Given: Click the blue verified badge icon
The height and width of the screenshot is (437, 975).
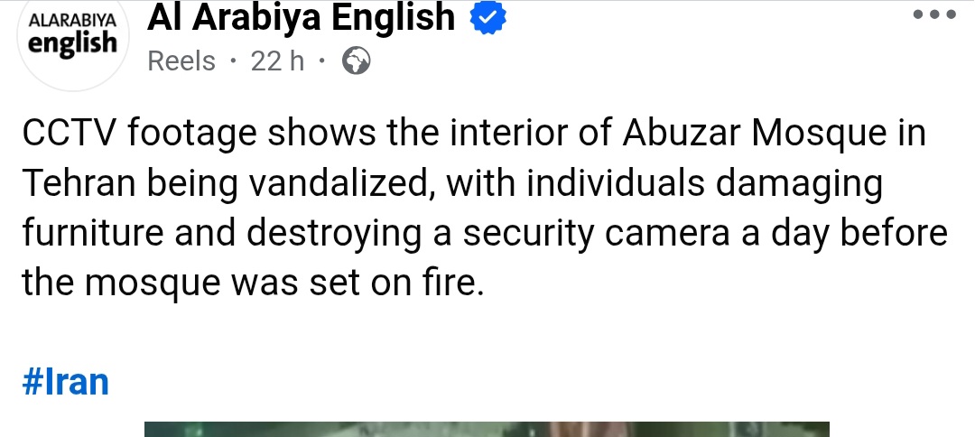Looking at the screenshot, I should coord(488,18).
